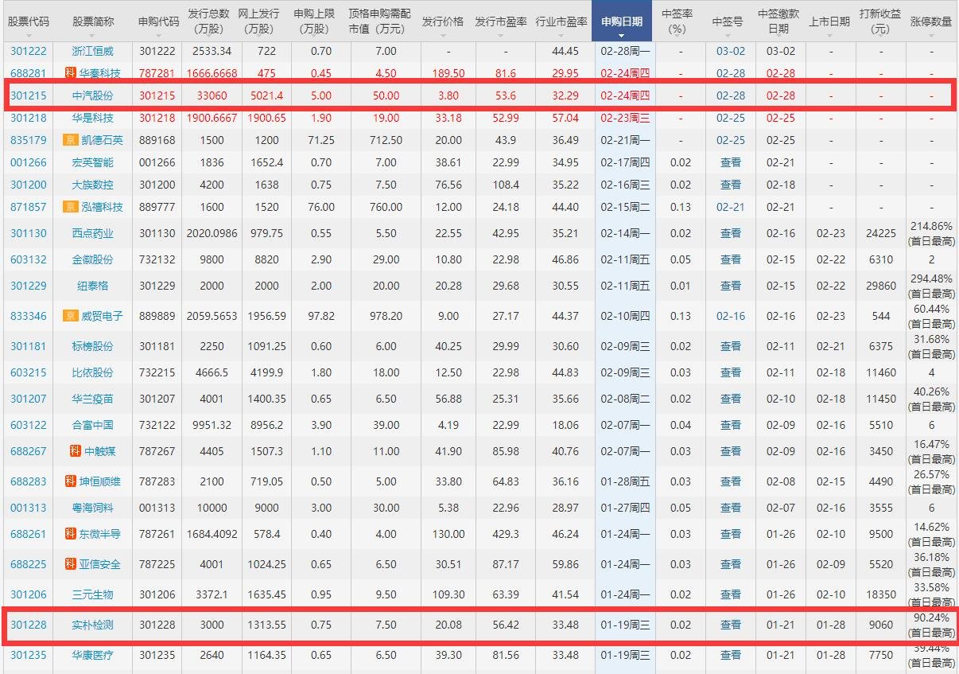
Task: Click 查看 in the 实朴检测 row
Action: [731, 625]
